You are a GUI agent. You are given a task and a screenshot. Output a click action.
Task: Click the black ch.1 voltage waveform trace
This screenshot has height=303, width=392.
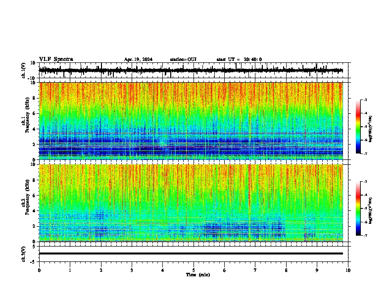point(191,70)
